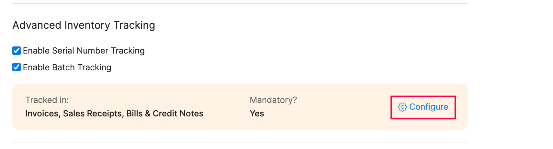Open the Configure link text

click(429, 107)
